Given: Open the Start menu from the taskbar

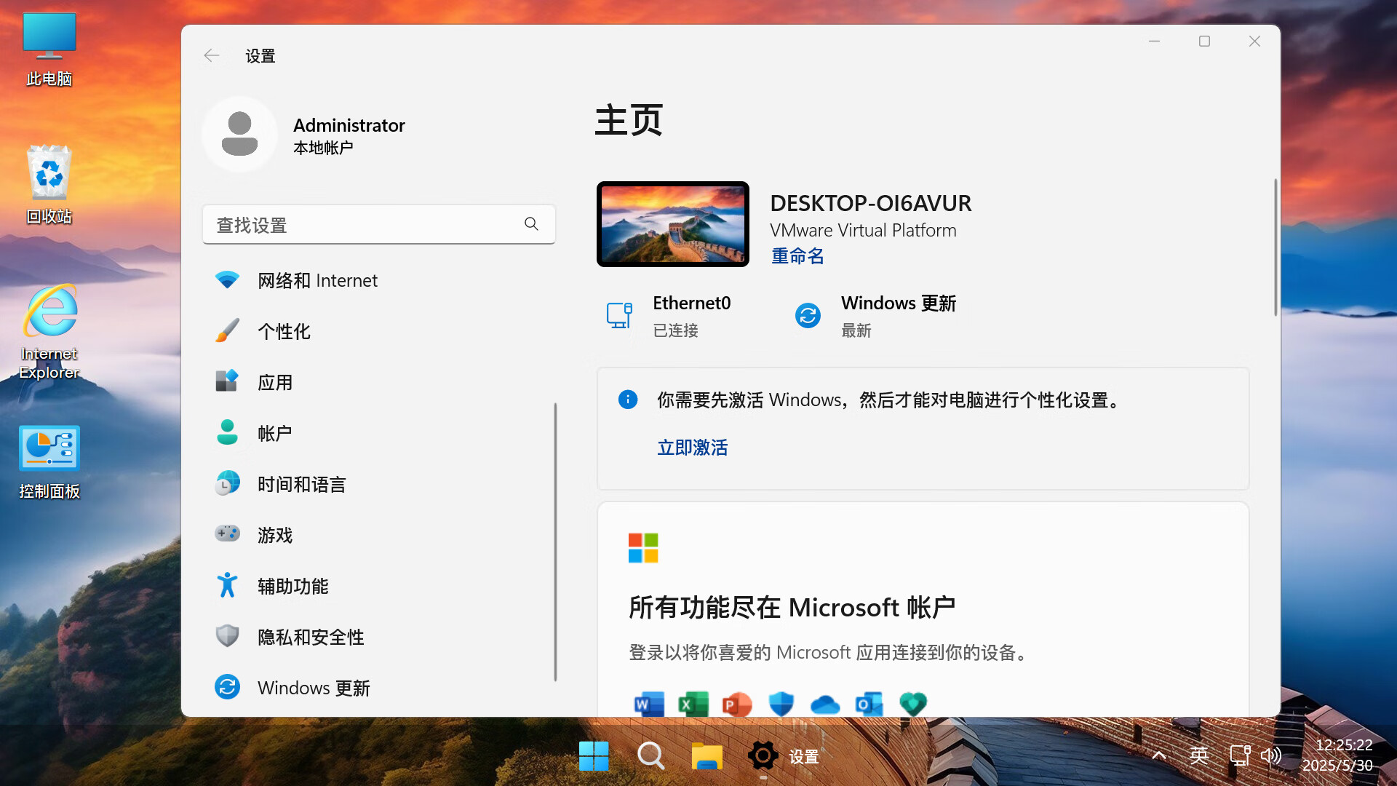Looking at the screenshot, I should point(594,756).
